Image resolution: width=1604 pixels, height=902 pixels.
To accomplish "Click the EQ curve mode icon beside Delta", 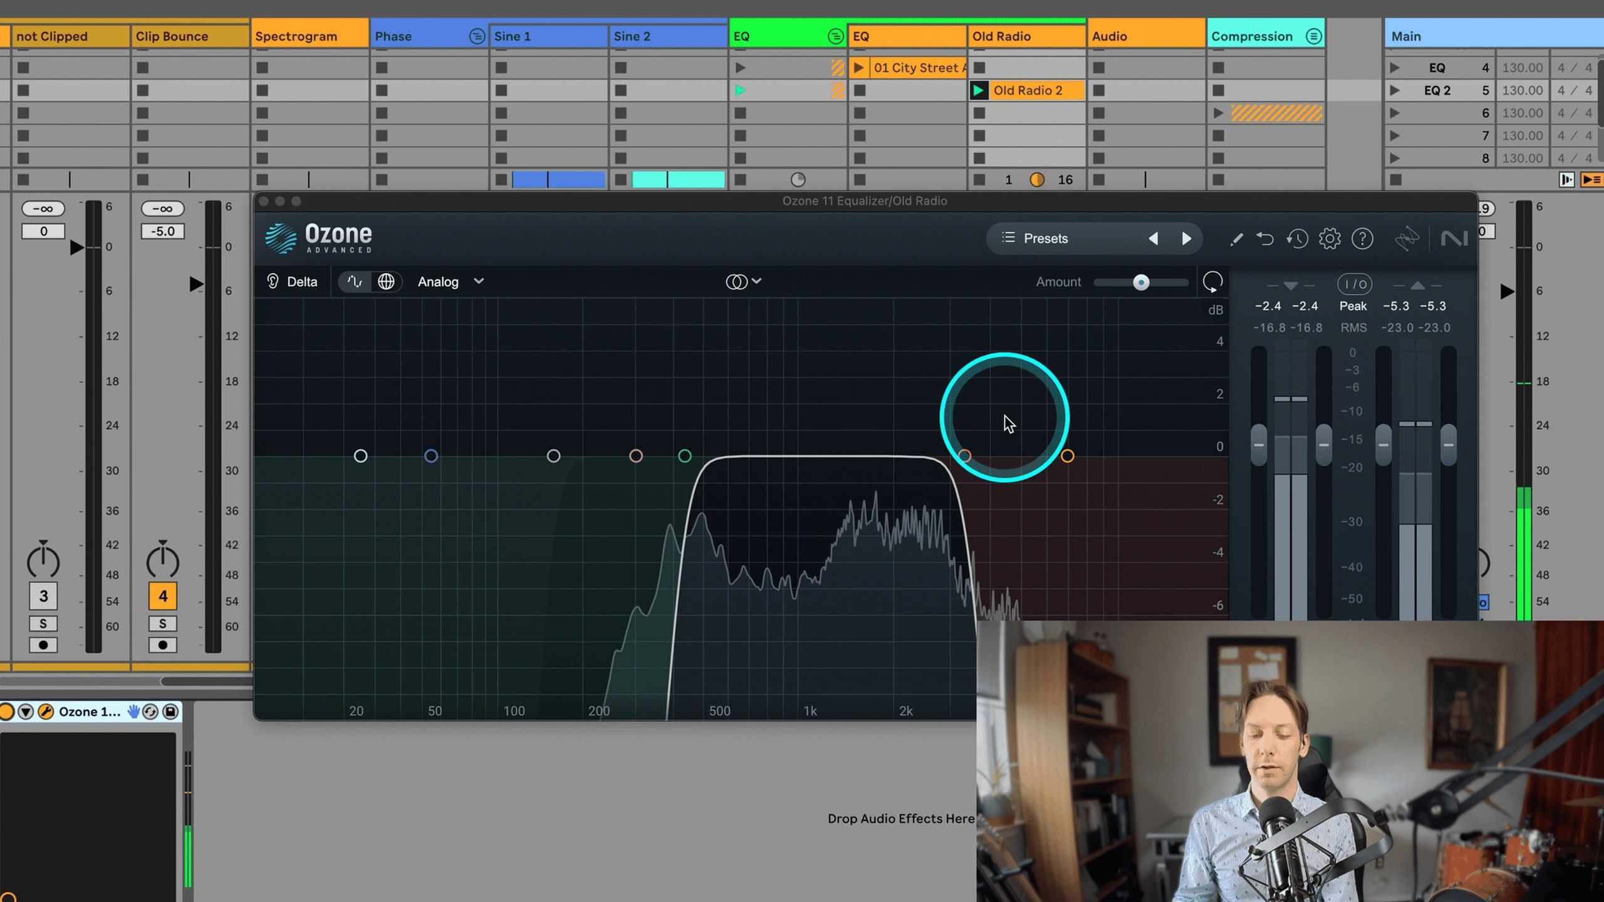I will point(355,282).
